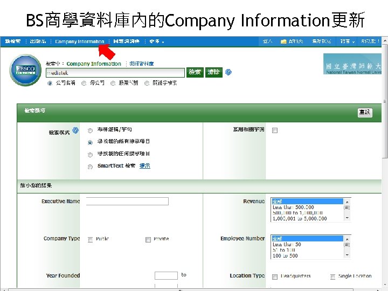Click Revenue list scroll-up arrow
Screen dimensions: 388x291
[x=347, y=202]
